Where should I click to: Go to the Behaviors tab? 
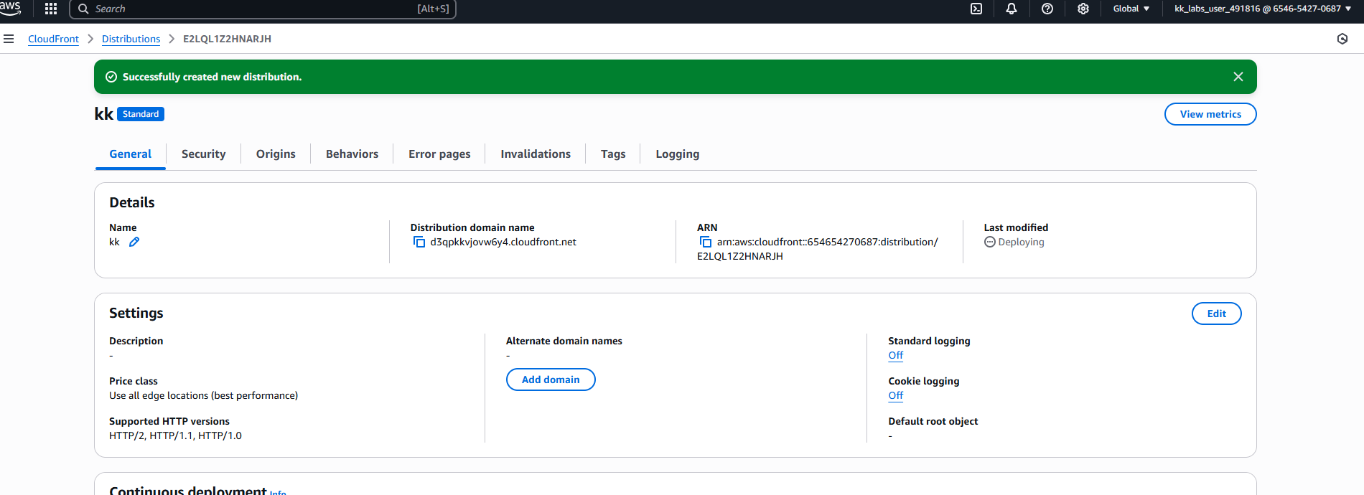[352, 154]
